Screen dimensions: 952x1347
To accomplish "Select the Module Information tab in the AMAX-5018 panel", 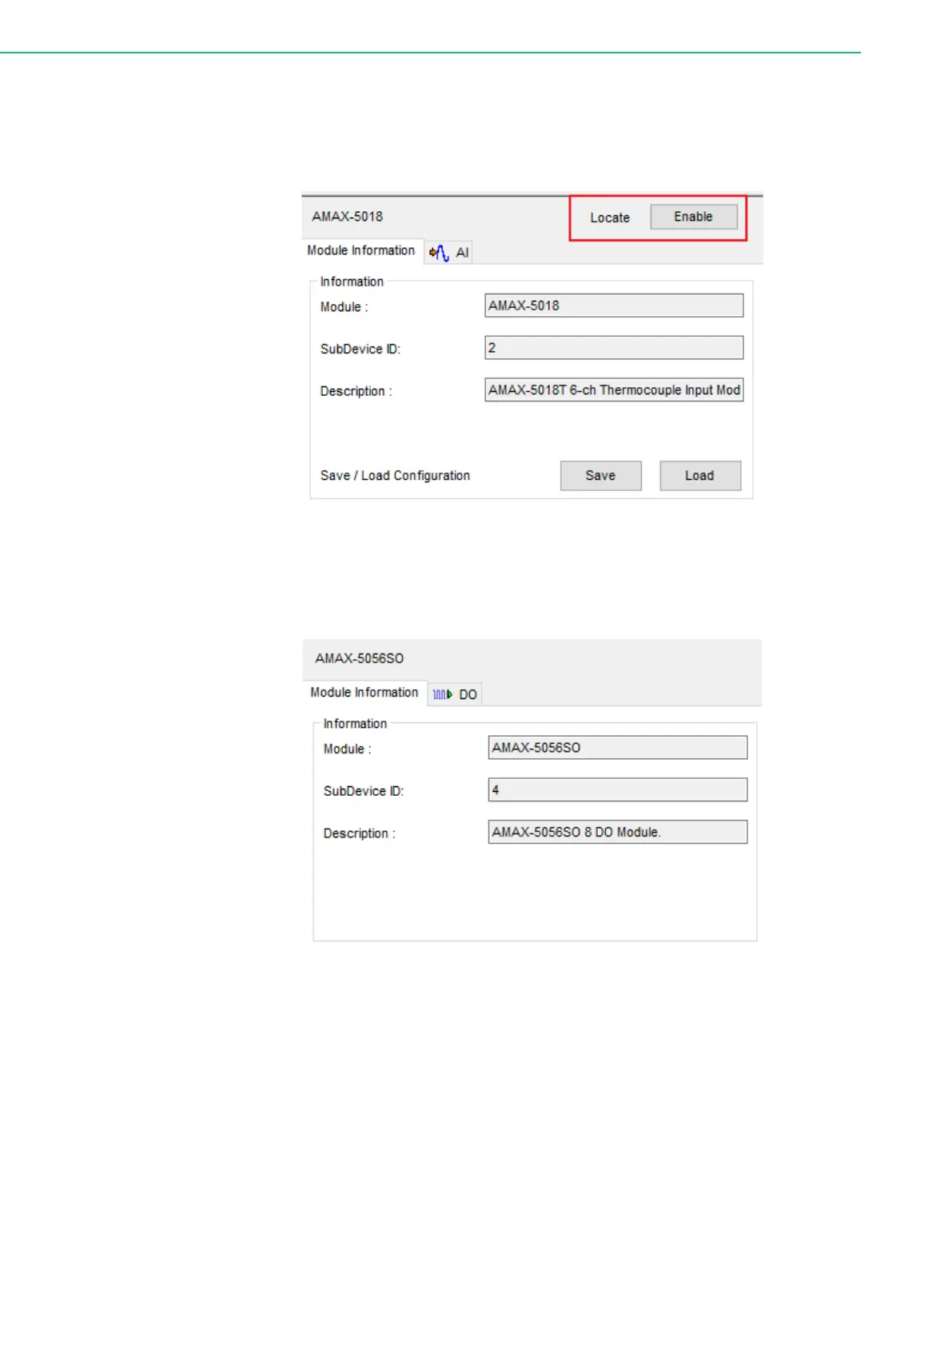I will click(361, 251).
